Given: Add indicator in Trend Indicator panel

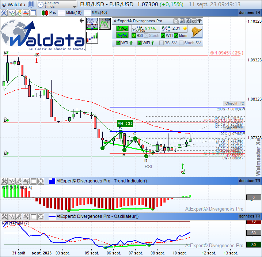Looking at the screenshot, I should (x=11, y=181).
